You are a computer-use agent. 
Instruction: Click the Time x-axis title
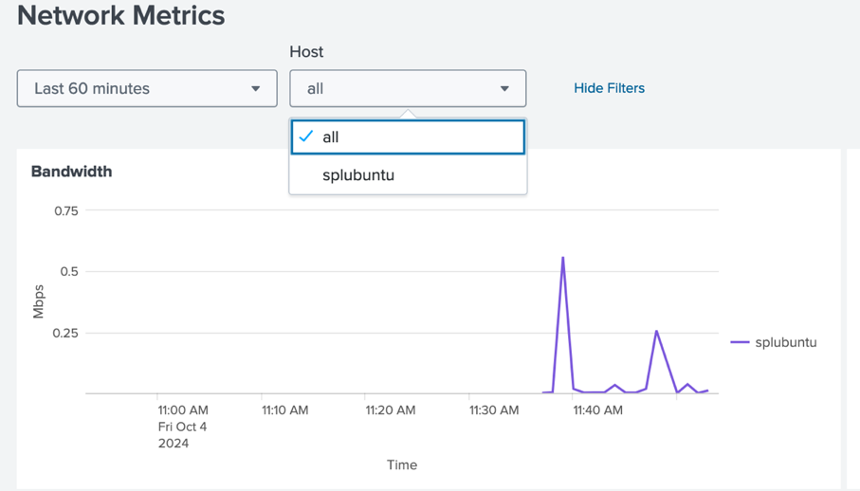(401, 464)
